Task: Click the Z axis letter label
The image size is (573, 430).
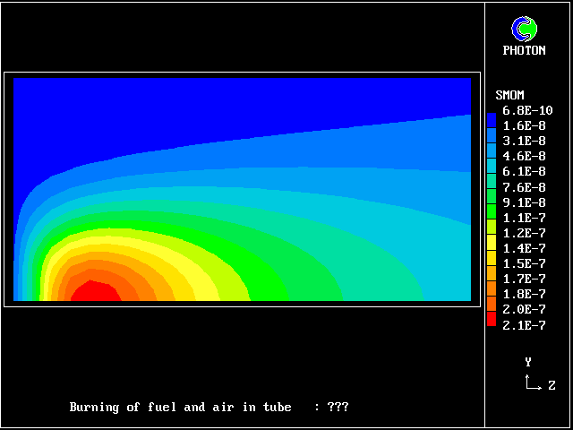Action: pyautogui.click(x=552, y=385)
